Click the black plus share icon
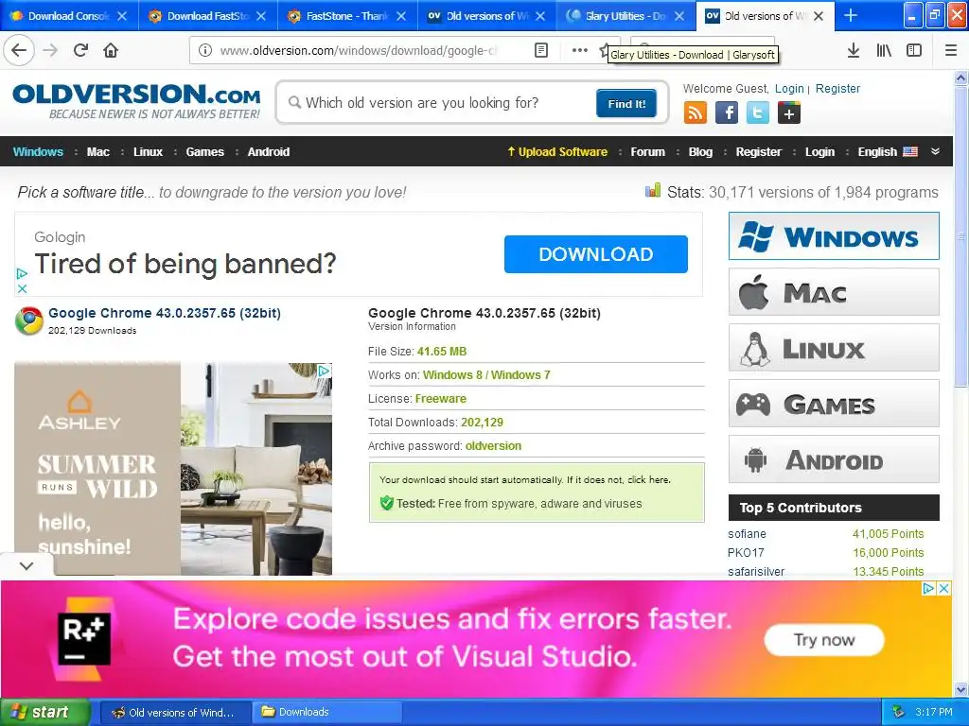Screen dimensions: 969x726 [x=789, y=113]
